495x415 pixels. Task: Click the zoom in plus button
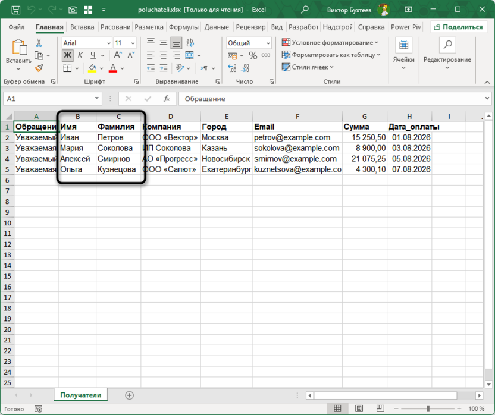pos(459,408)
